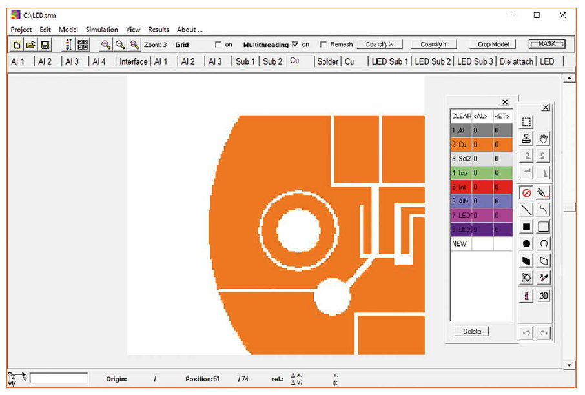
Task: Click the Delete button in the materials panel
Action: click(472, 331)
